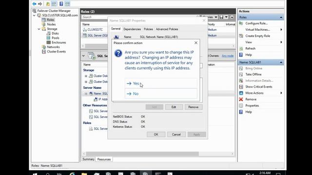This screenshot has width=312, height=175.
Task: Click Help under Name: SQLLAB1 actions
Action: (249, 112)
